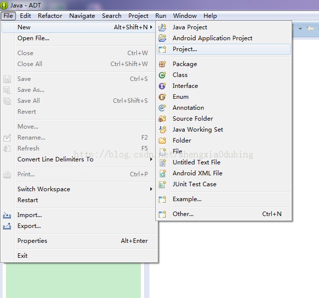Select the highlighted Project... entry

click(224, 49)
